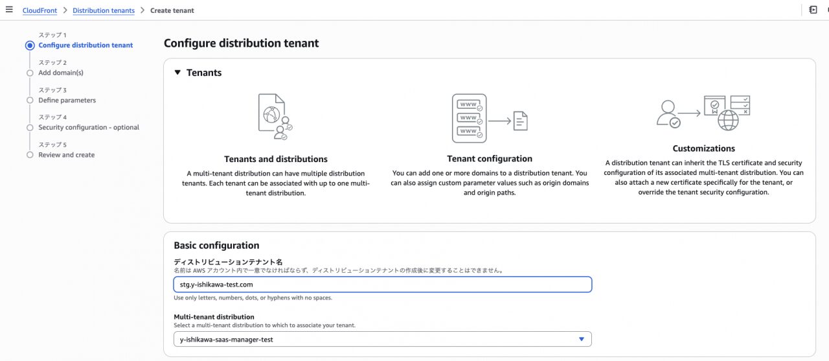829x361 pixels.
Task: Click the Tenant configuration servers illustration
Action: (x=490, y=119)
